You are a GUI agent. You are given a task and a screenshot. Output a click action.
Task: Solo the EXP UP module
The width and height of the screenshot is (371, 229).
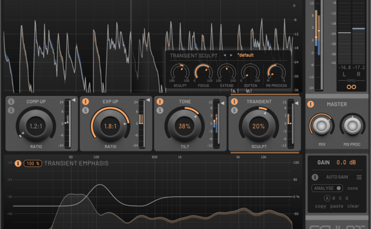[85, 110]
